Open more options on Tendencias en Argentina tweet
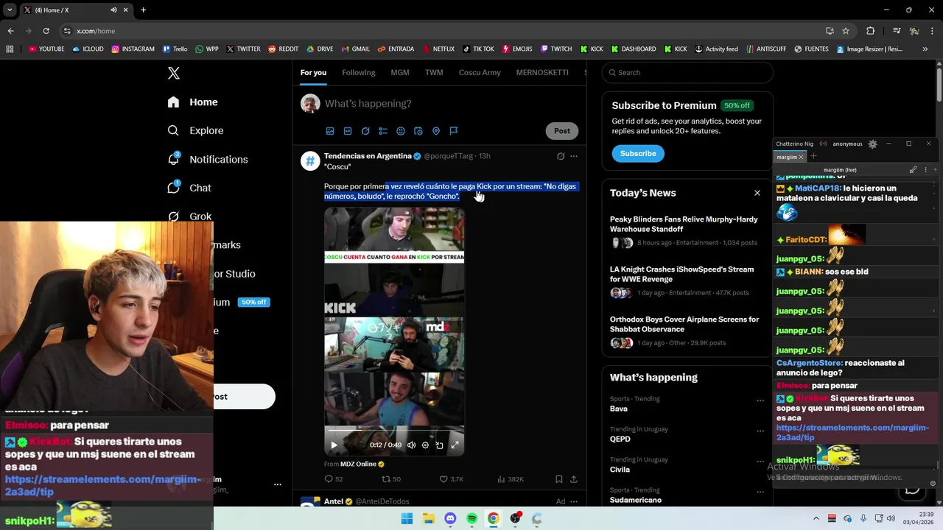Screen dimensions: 943x530 (x=574, y=156)
